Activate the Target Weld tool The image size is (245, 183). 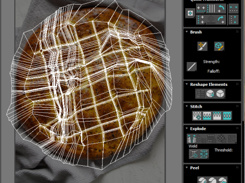pyautogui.click(x=194, y=154)
